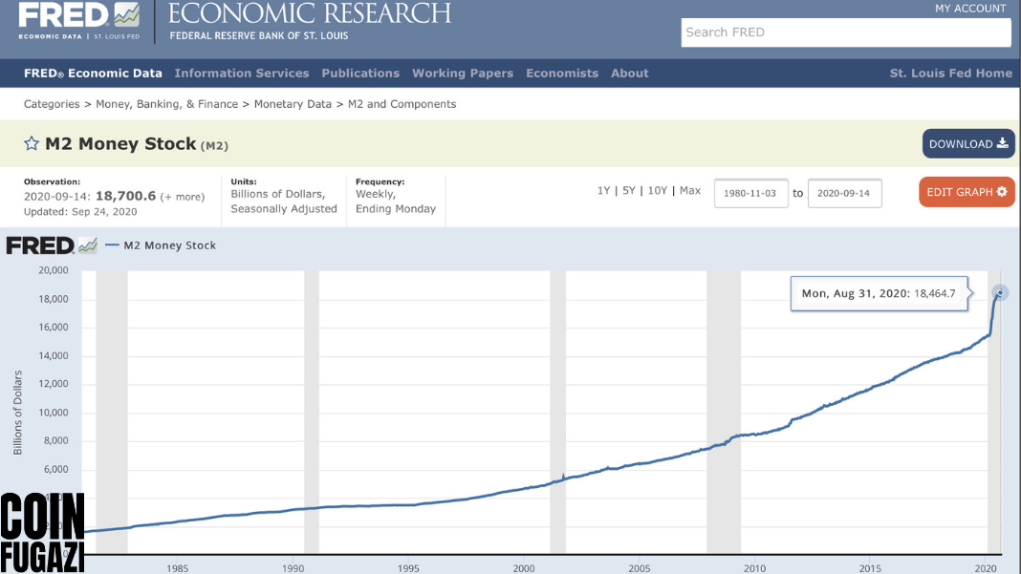Click the Billions of Dollars axis title

point(17,413)
